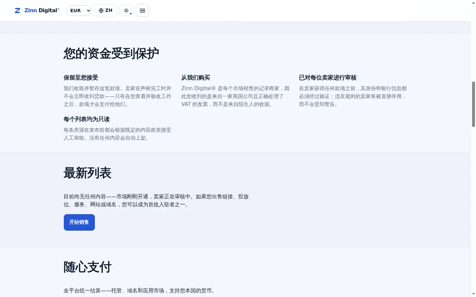Click the 从我们购买 subheading
476x297 pixels.
(196, 78)
